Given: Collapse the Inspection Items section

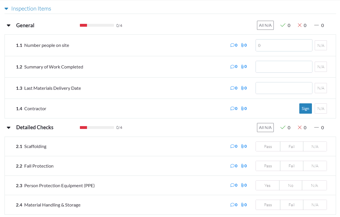Looking at the screenshot, I should point(7,9).
